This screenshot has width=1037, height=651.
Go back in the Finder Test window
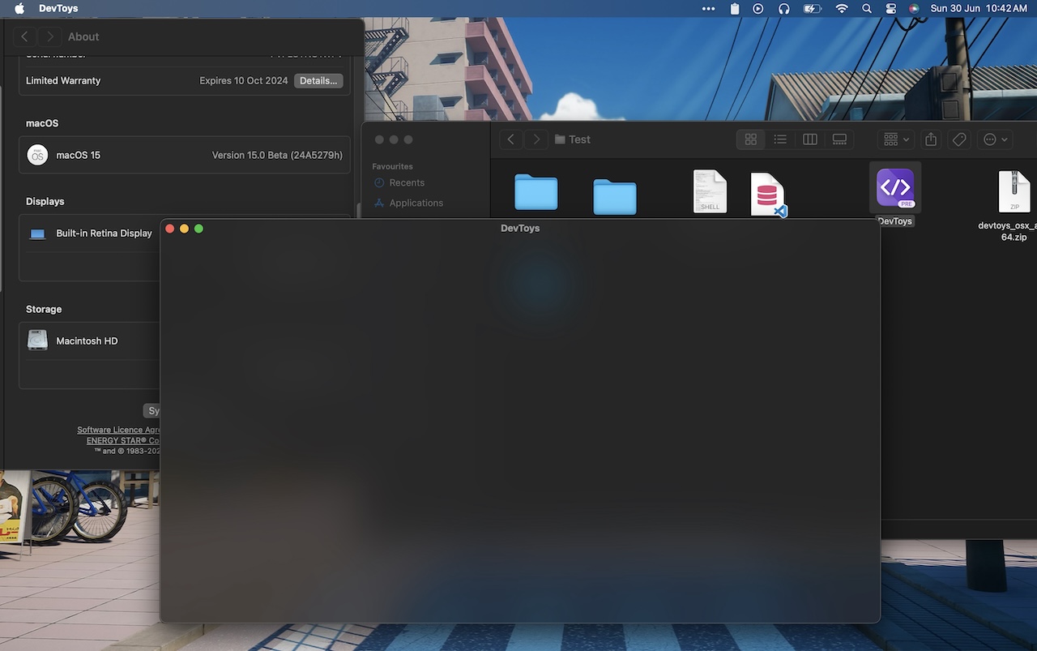pos(510,139)
